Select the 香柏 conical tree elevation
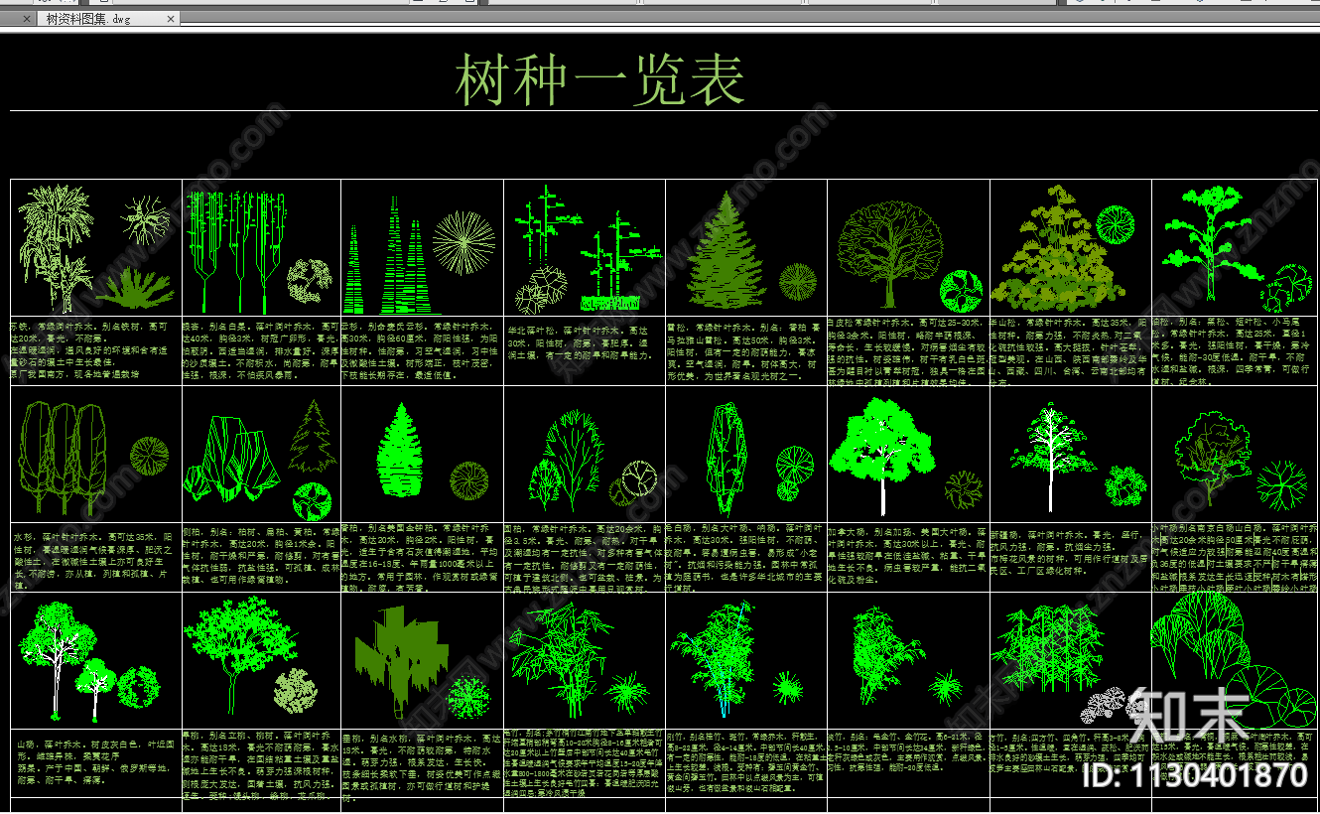This screenshot has height=814, width=1320. 401,450
